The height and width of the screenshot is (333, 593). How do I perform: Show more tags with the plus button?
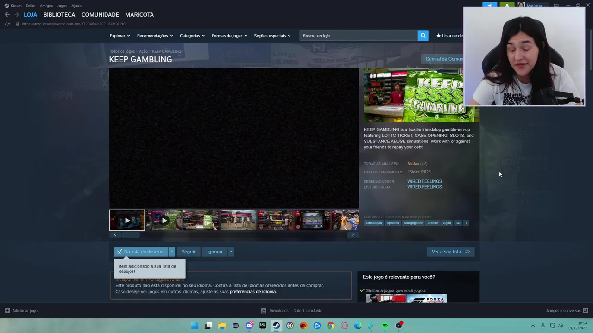point(466,223)
